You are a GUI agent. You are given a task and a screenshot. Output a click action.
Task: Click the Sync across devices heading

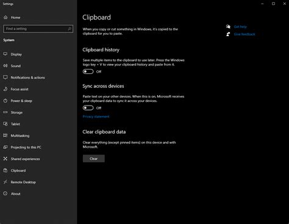click(103, 86)
